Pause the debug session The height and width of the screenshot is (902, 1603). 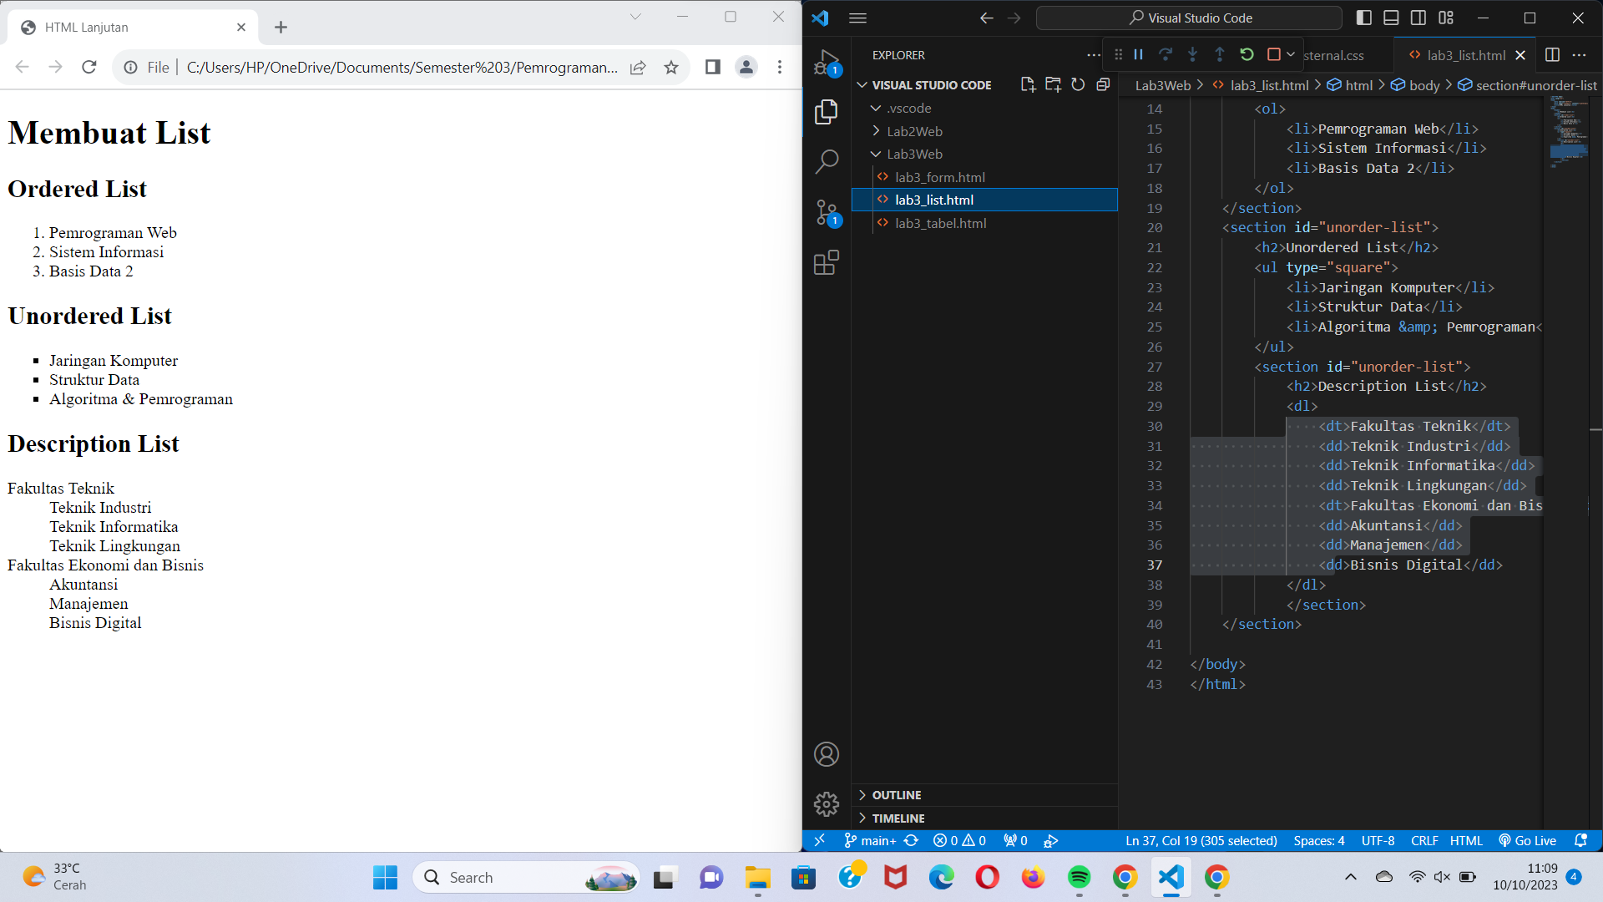pyautogui.click(x=1138, y=54)
